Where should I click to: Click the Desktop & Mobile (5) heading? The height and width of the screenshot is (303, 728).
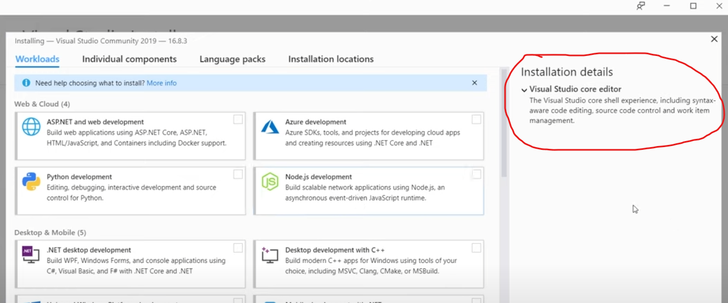pos(50,232)
